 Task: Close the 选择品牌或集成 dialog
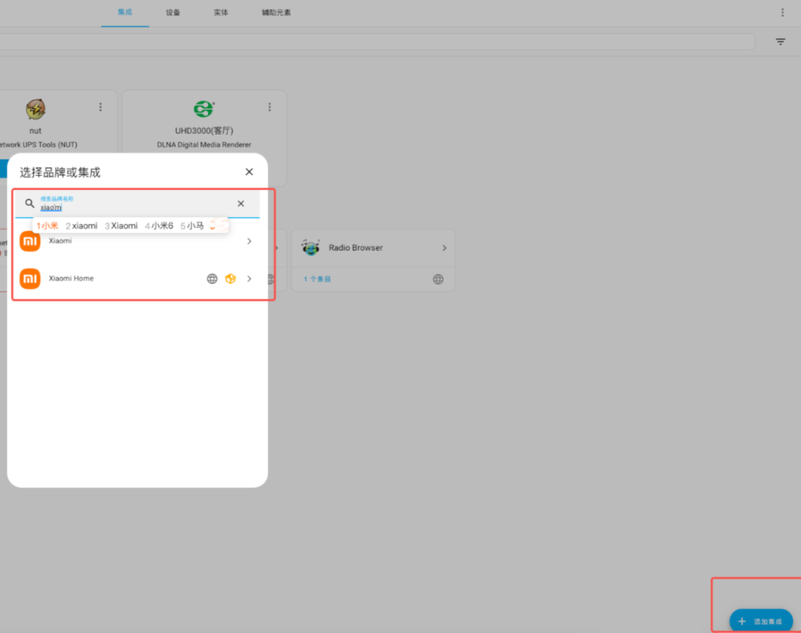pyautogui.click(x=248, y=172)
